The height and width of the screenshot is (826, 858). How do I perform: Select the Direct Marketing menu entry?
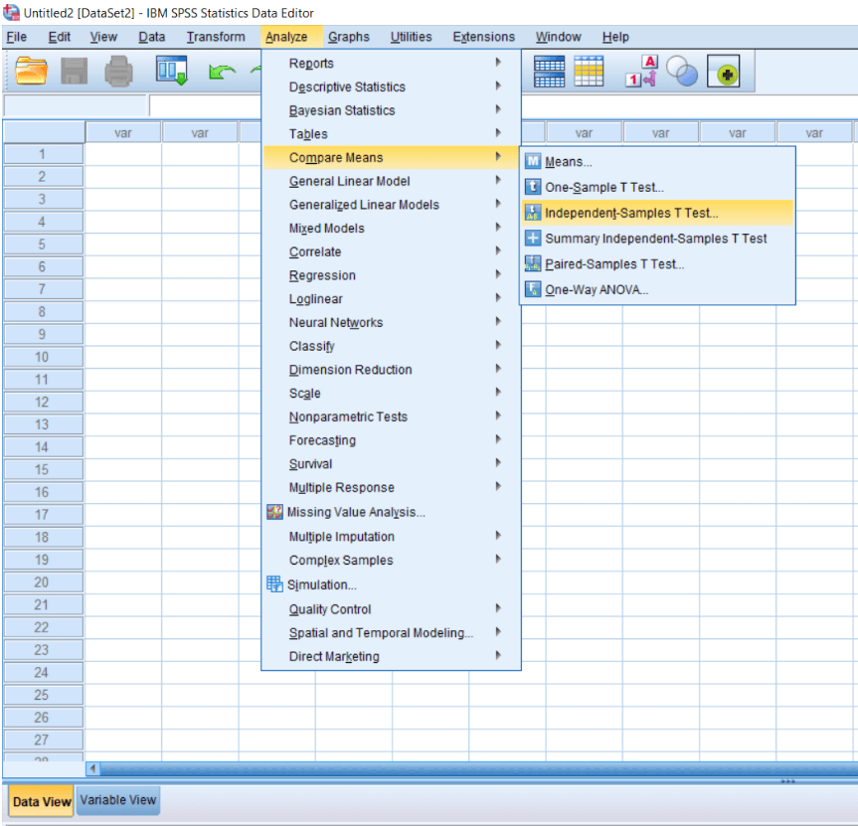391,656
